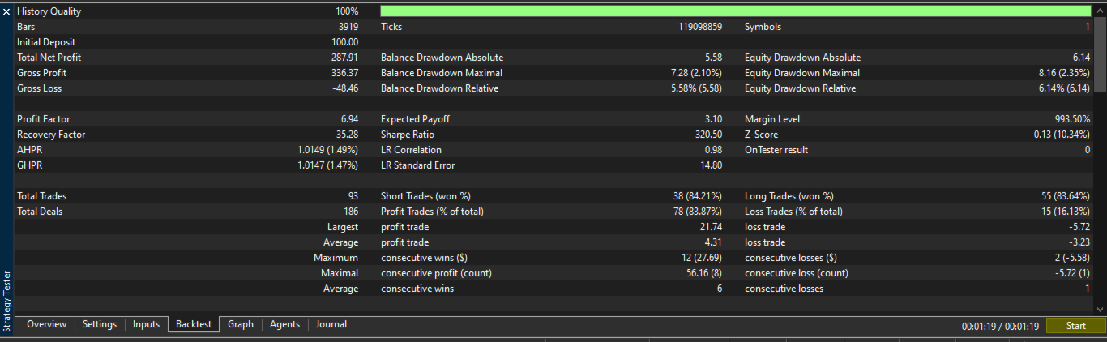
Task: Select the Sharpe Ratio row
Action: 552,135
